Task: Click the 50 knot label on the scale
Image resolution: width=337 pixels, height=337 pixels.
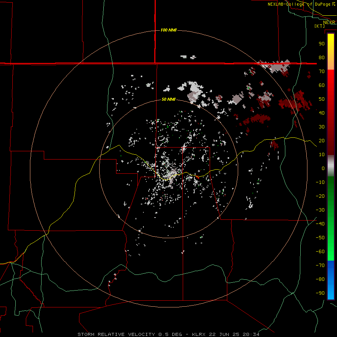Action: tap(322, 99)
